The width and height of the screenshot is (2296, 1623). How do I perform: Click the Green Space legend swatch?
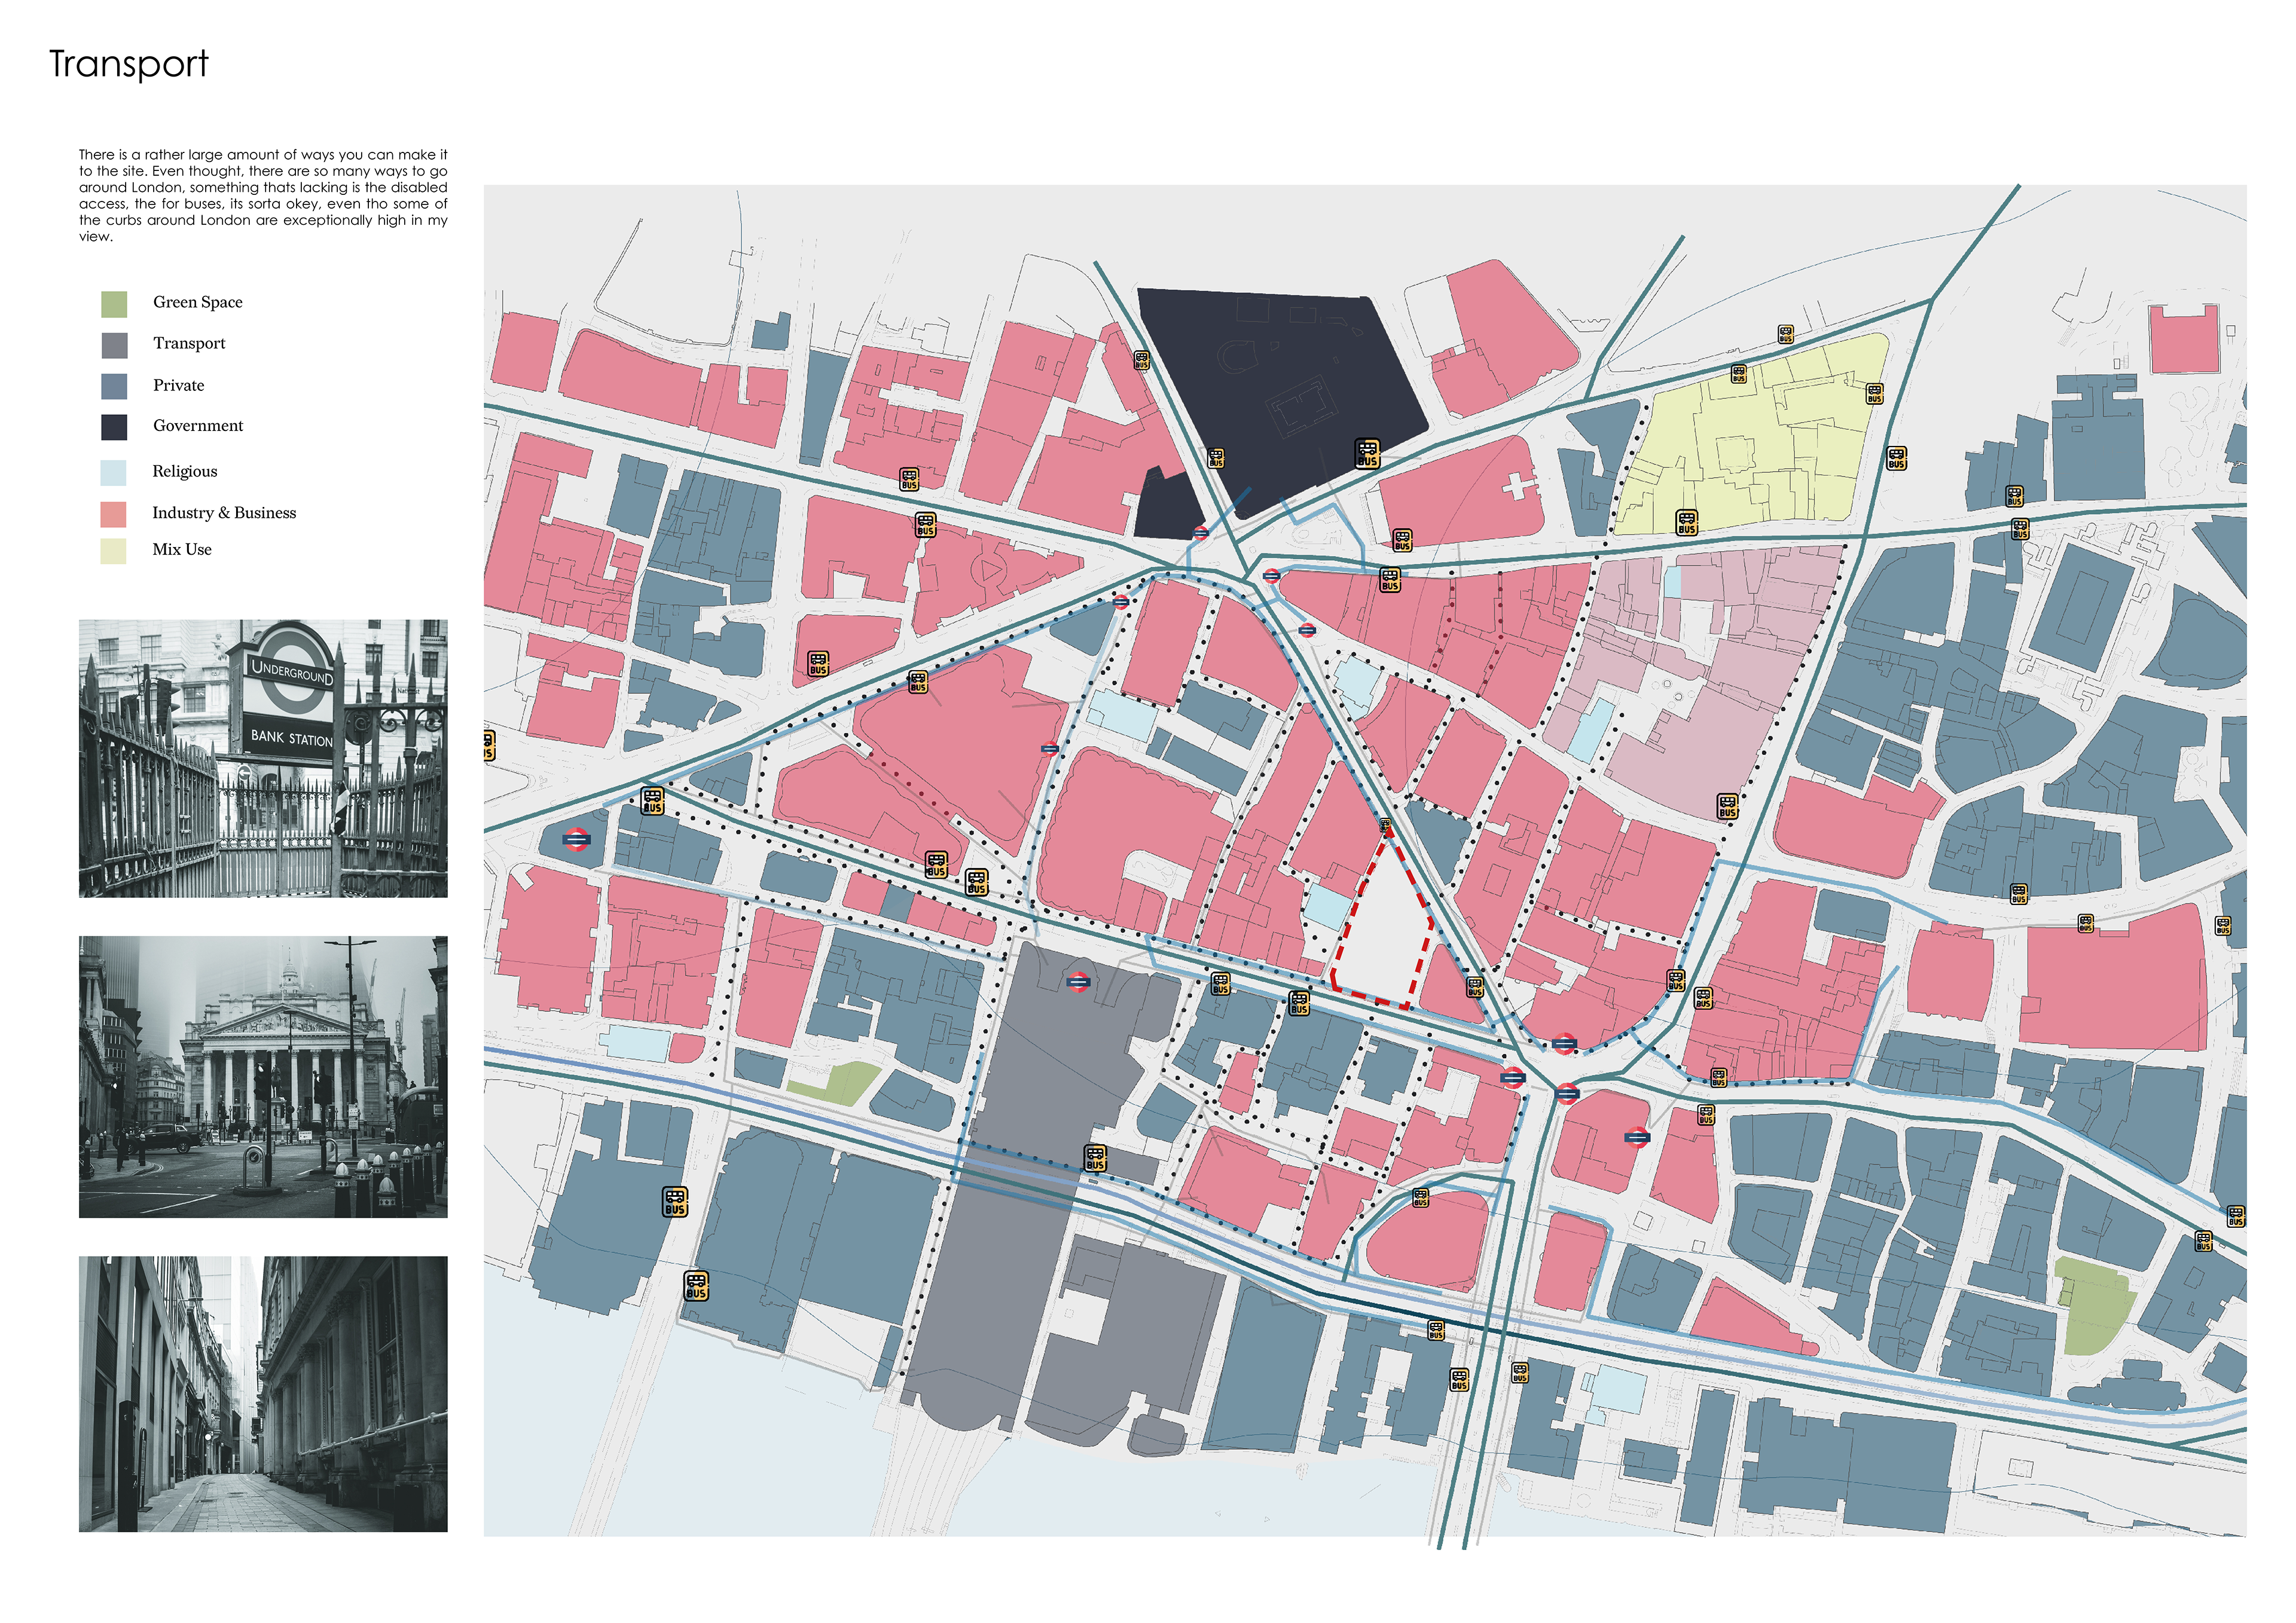coord(114,304)
